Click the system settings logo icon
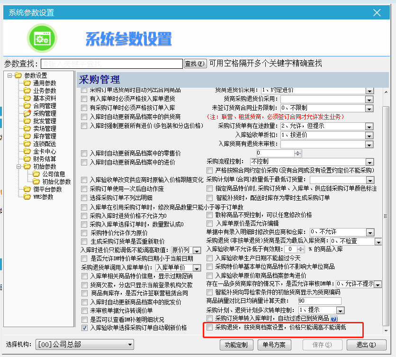Image resolution: width=396 pixels, height=357 pixels. point(42,38)
